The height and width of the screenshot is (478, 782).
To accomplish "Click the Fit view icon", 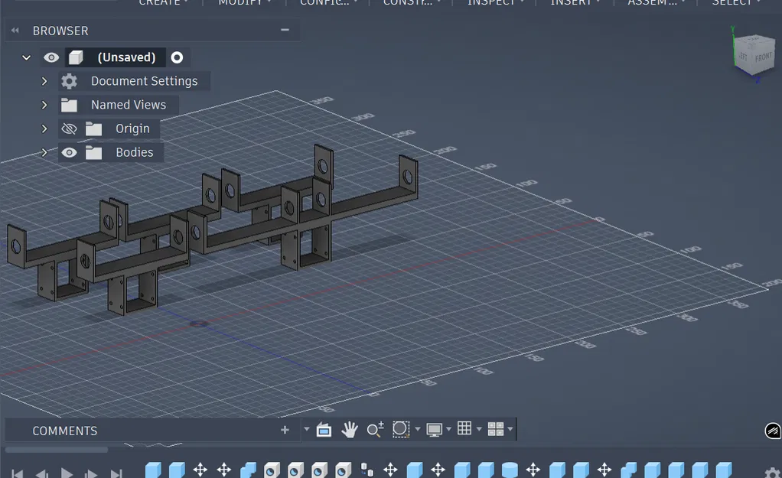I will tap(324, 429).
